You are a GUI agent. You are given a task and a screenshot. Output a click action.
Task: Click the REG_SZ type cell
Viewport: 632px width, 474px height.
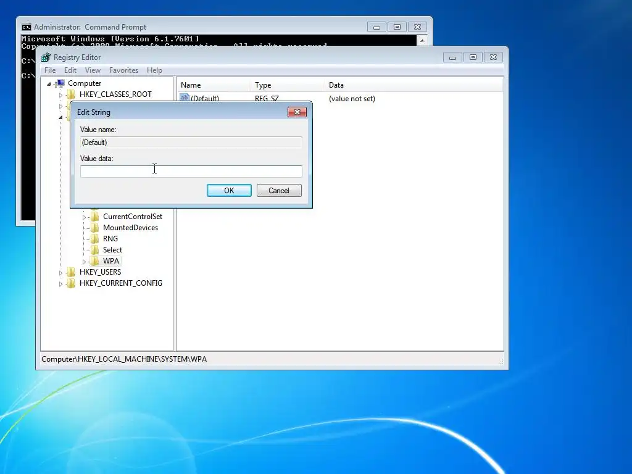[x=267, y=98]
